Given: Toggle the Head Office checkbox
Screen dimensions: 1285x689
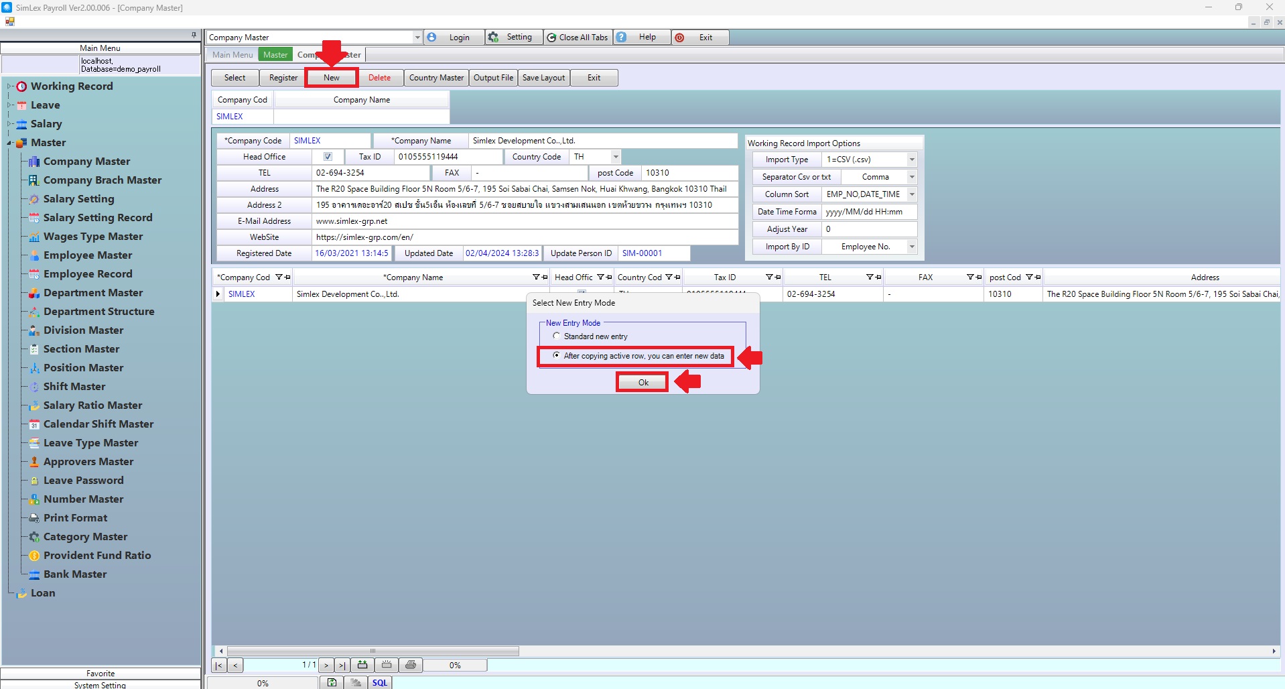Looking at the screenshot, I should click(328, 157).
